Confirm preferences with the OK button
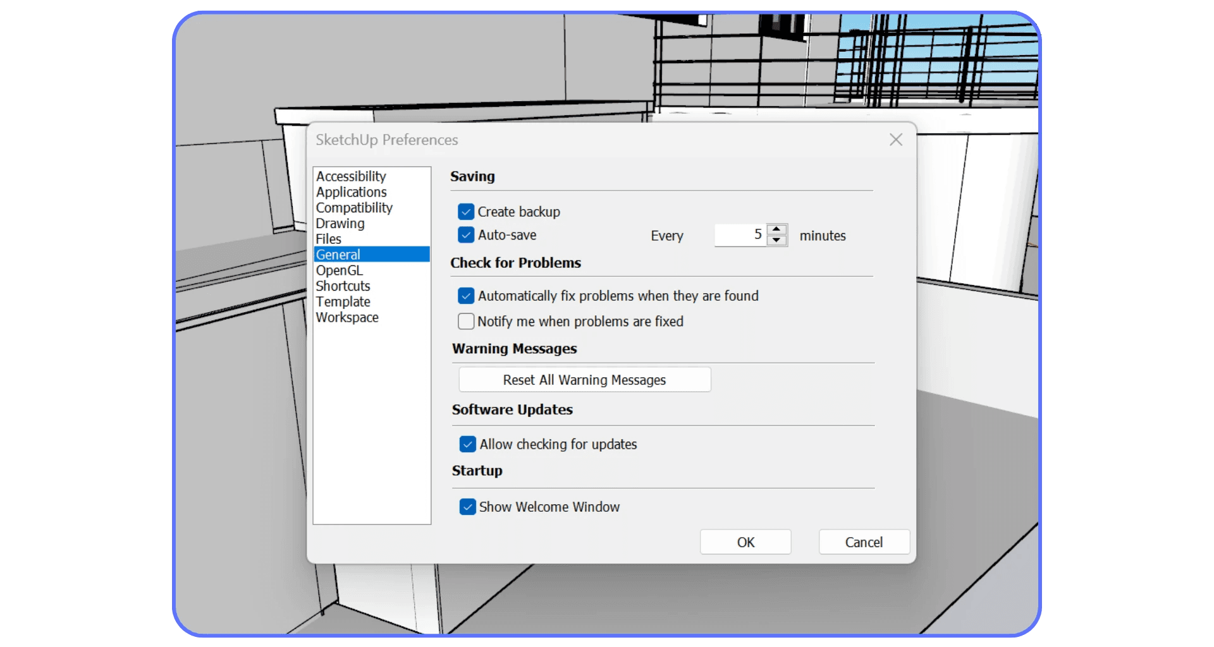The height and width of the screenshot is (647, 1214). click(x=745, y=542)
